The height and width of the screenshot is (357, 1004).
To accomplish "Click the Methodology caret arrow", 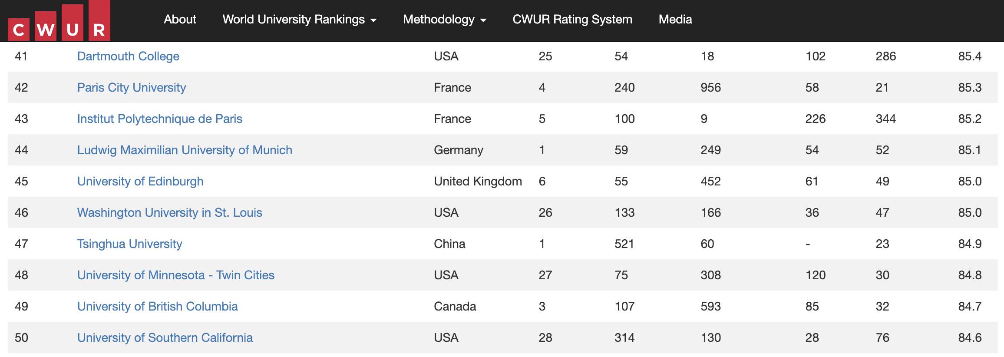I will tap(483, 20).
